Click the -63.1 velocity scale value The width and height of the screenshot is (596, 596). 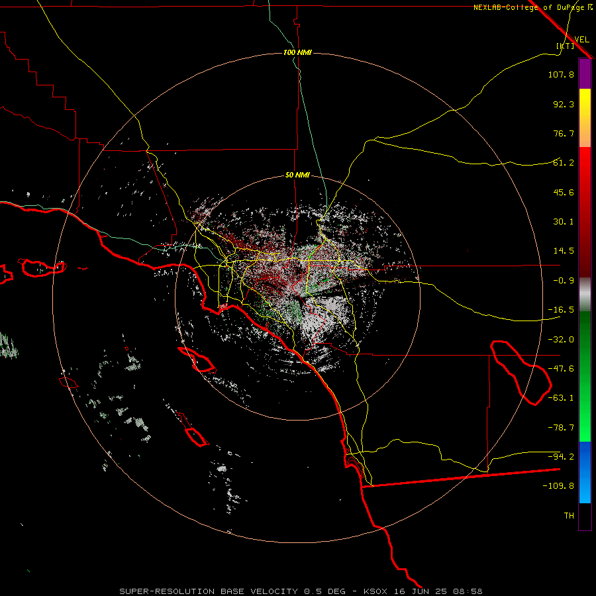561,398
